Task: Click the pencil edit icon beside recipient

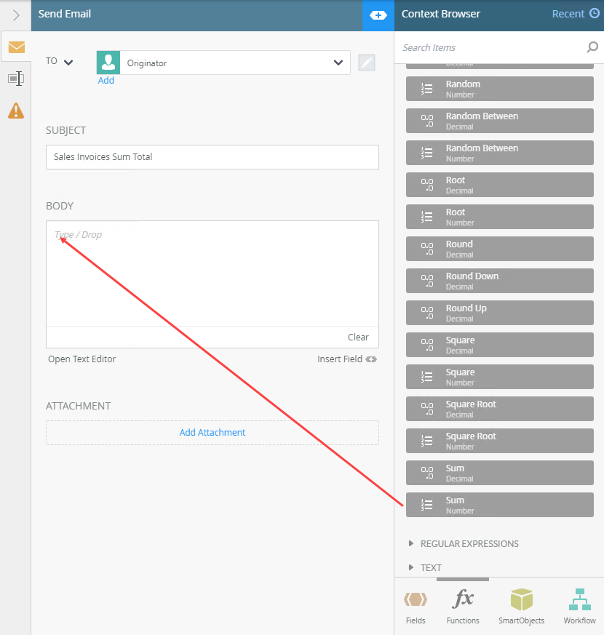Action: coord(367,63)
